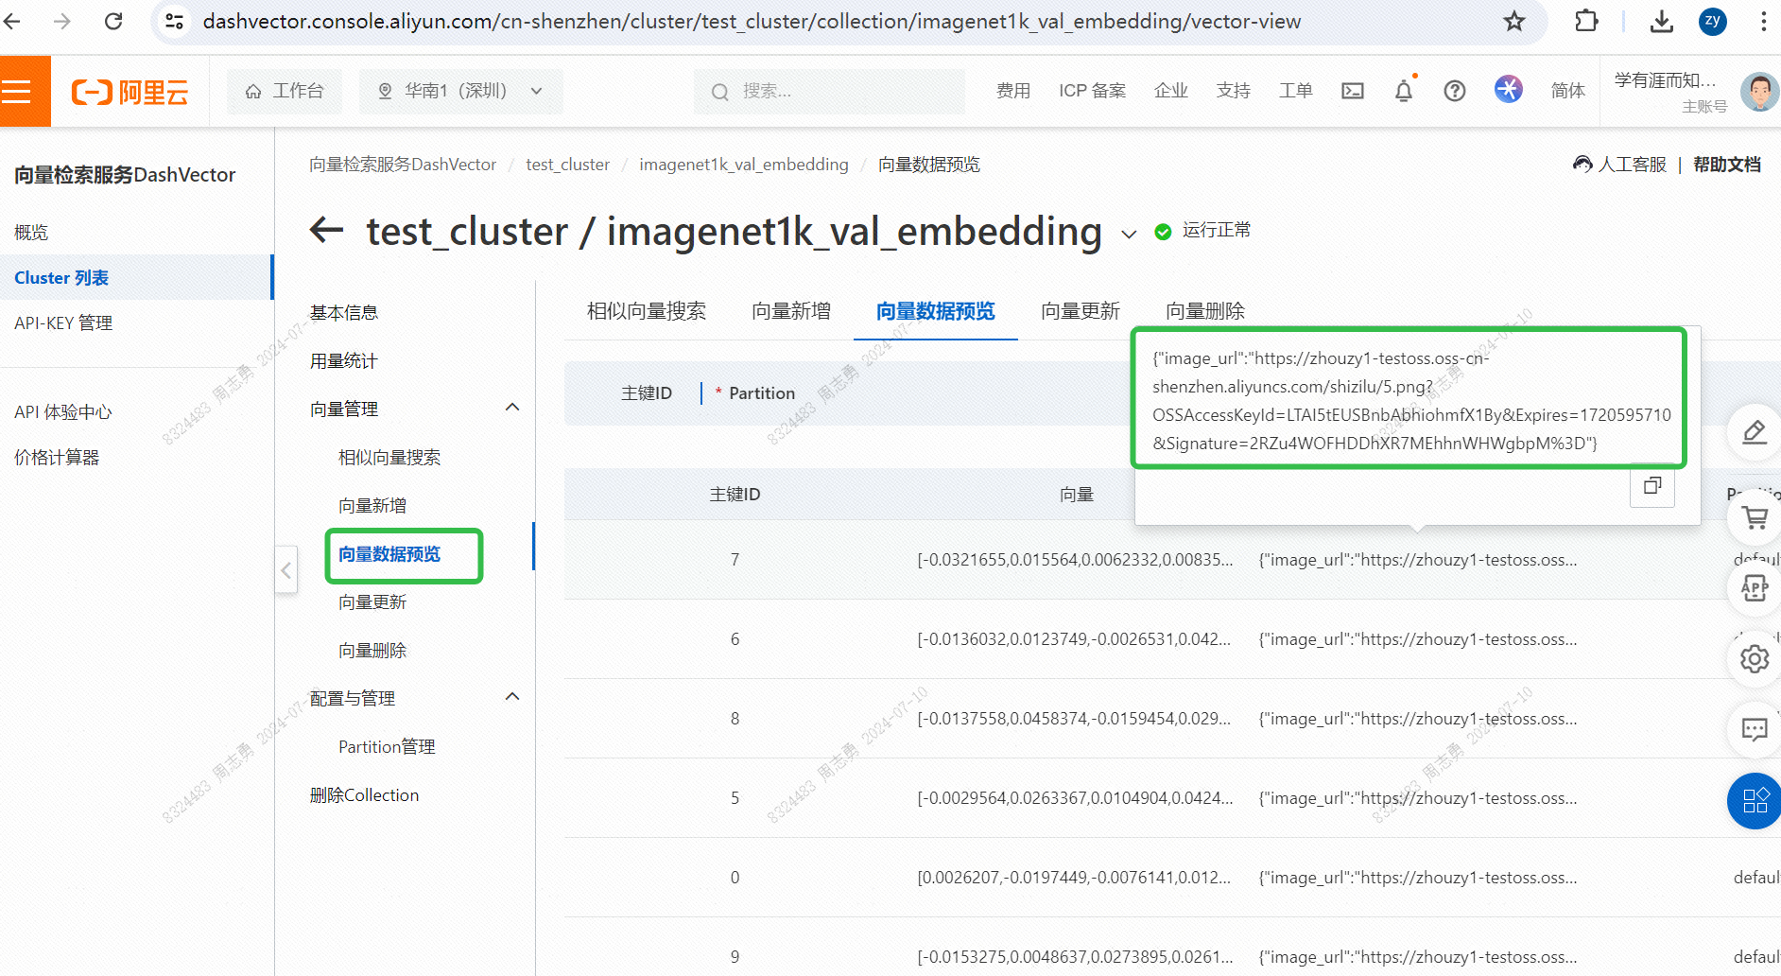Click the Aliyun logo

(130, 92)
